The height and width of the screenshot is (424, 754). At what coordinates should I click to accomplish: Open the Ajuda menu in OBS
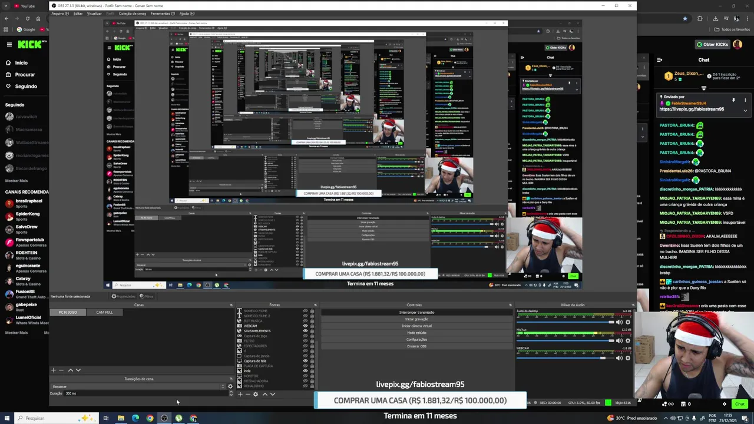click(187, 14)
